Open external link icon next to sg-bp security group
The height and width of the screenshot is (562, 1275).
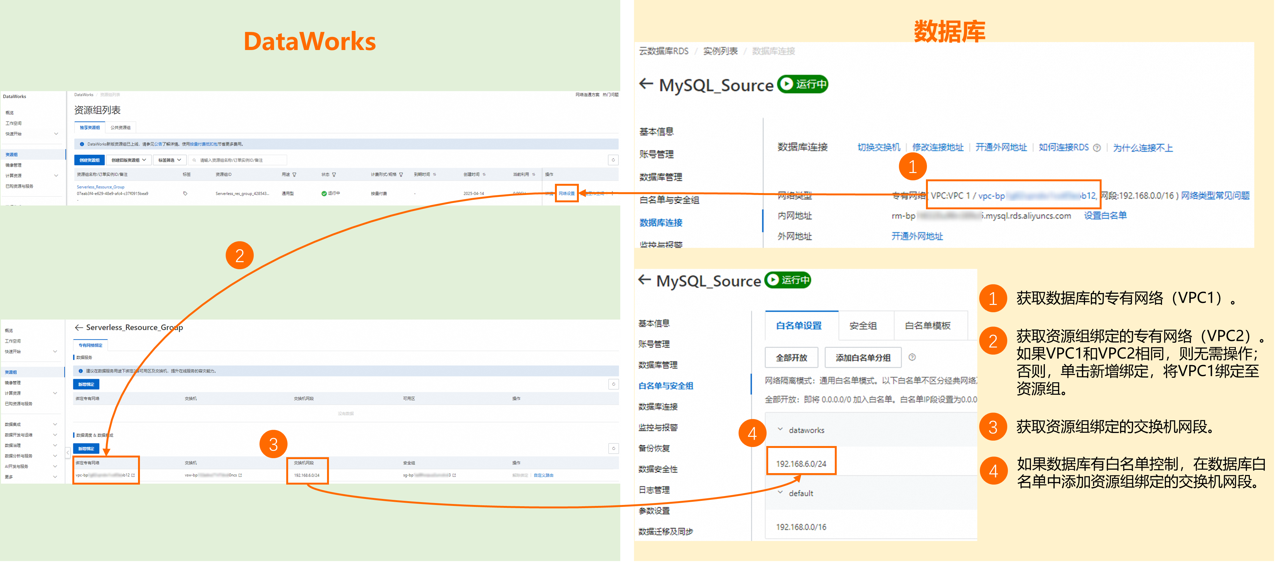pos(454,475)
